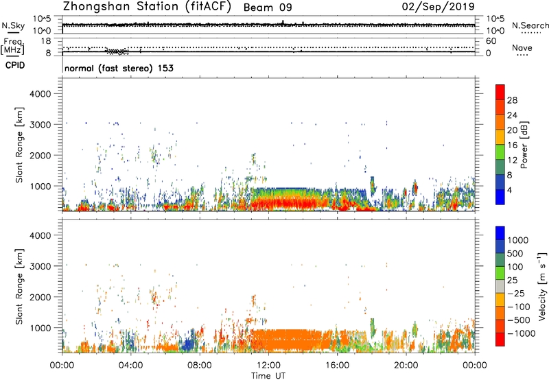
Task: Click the 'Time UT' axis label
Action: pyautogui.click(x=268, y=376)
